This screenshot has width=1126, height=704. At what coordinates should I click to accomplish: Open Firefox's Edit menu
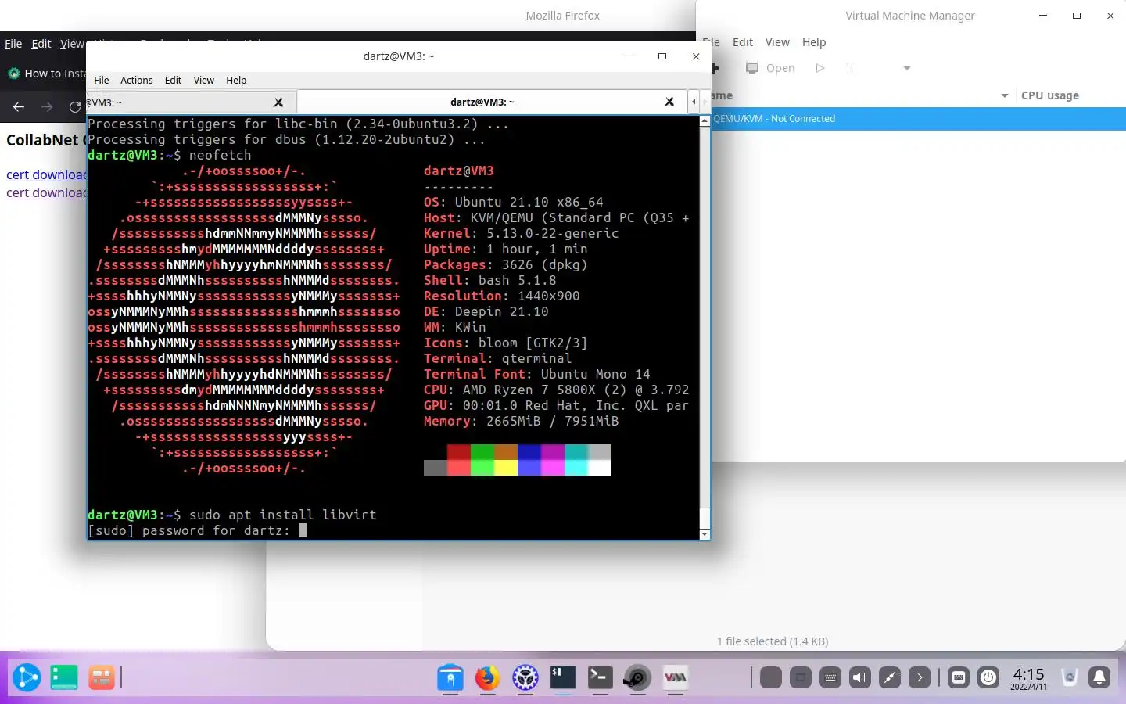click(x=41, y=44)
